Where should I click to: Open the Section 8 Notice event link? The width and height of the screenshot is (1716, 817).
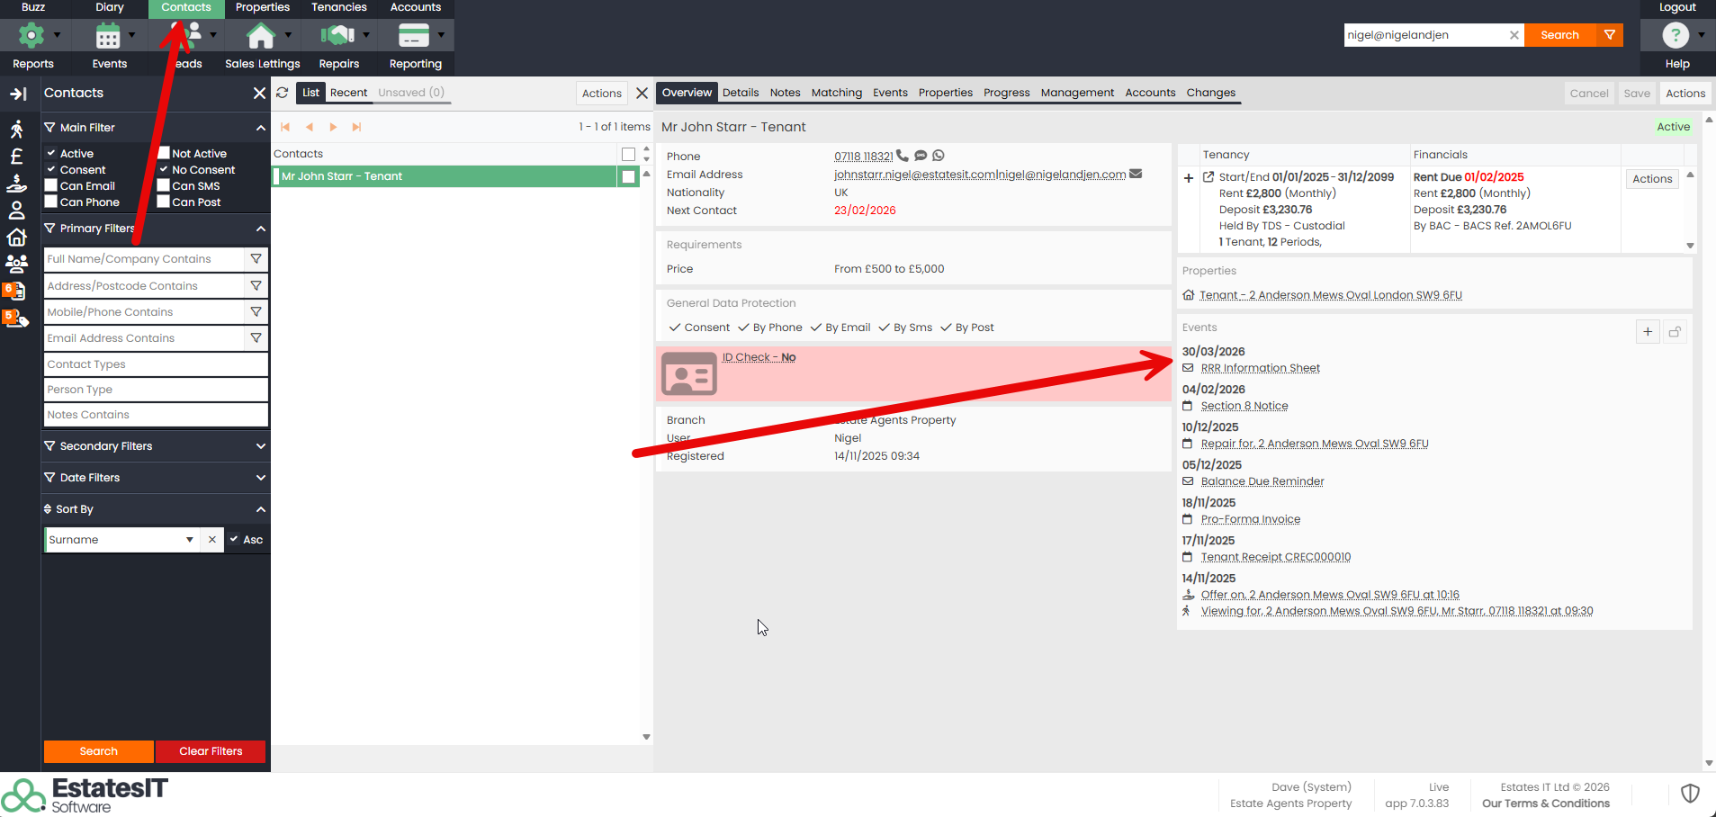1244,406
